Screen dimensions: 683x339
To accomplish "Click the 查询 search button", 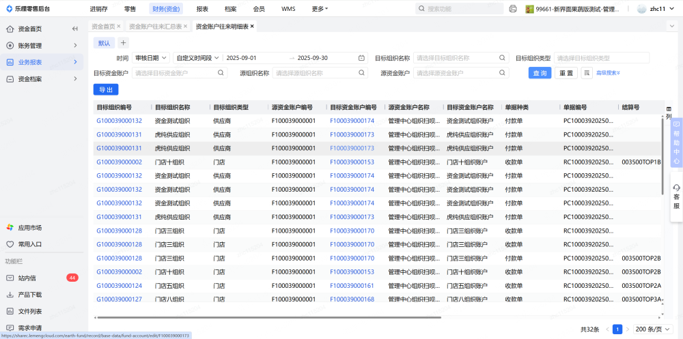I will (x=540, y=73).
